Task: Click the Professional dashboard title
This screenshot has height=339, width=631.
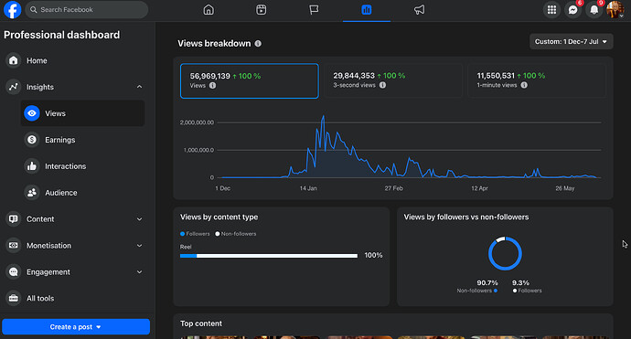Action: pos(61,35)
